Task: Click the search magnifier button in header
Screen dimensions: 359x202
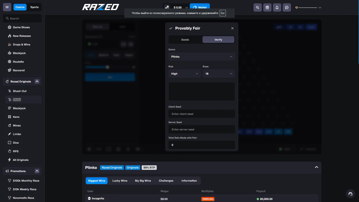Action: [257, 8]
